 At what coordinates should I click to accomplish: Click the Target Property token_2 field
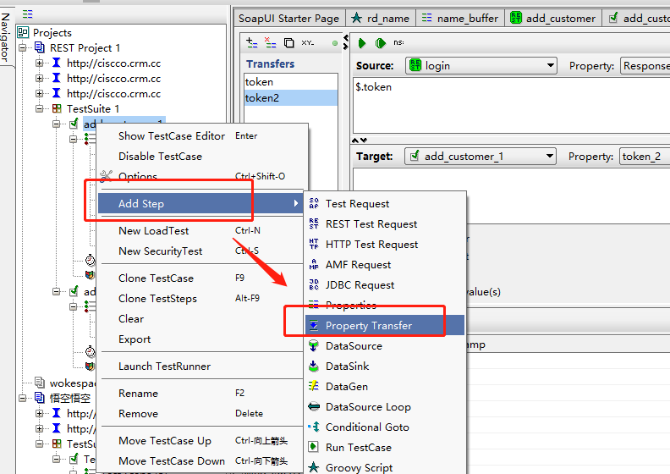pos(645,157)
